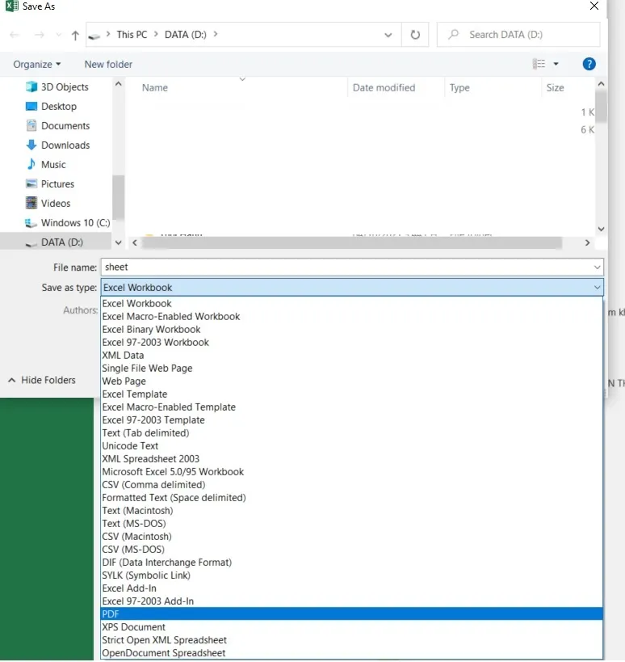Select the Downloads folder in sidebar
The height and width of the screenshot is (662, 625).
coord(65,145)
